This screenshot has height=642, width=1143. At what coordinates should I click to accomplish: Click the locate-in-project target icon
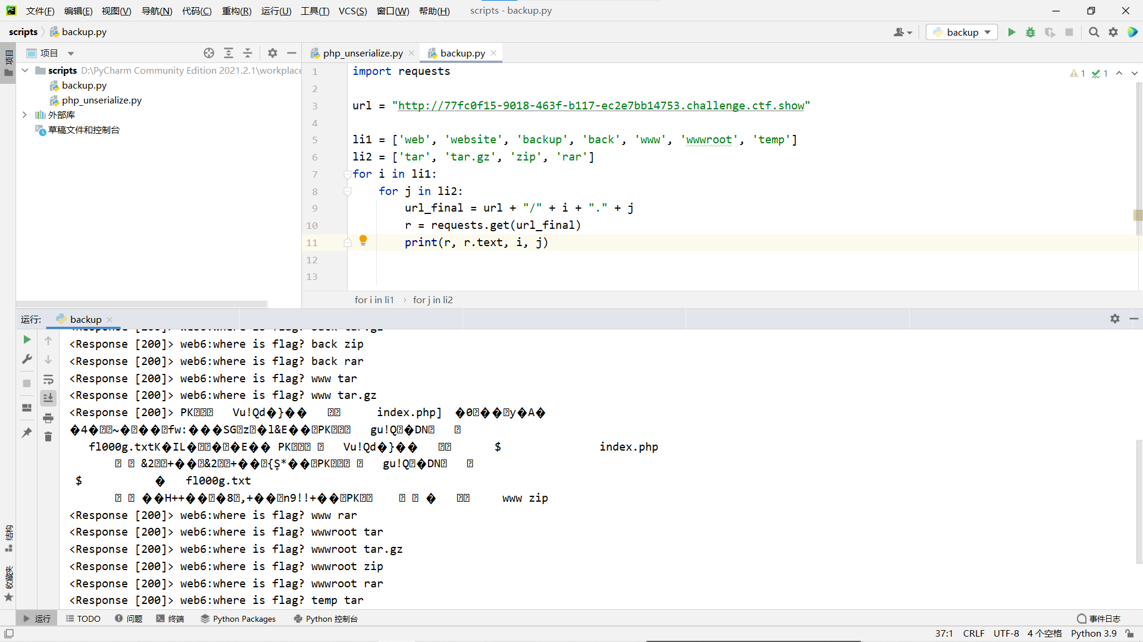coord(209,53)
